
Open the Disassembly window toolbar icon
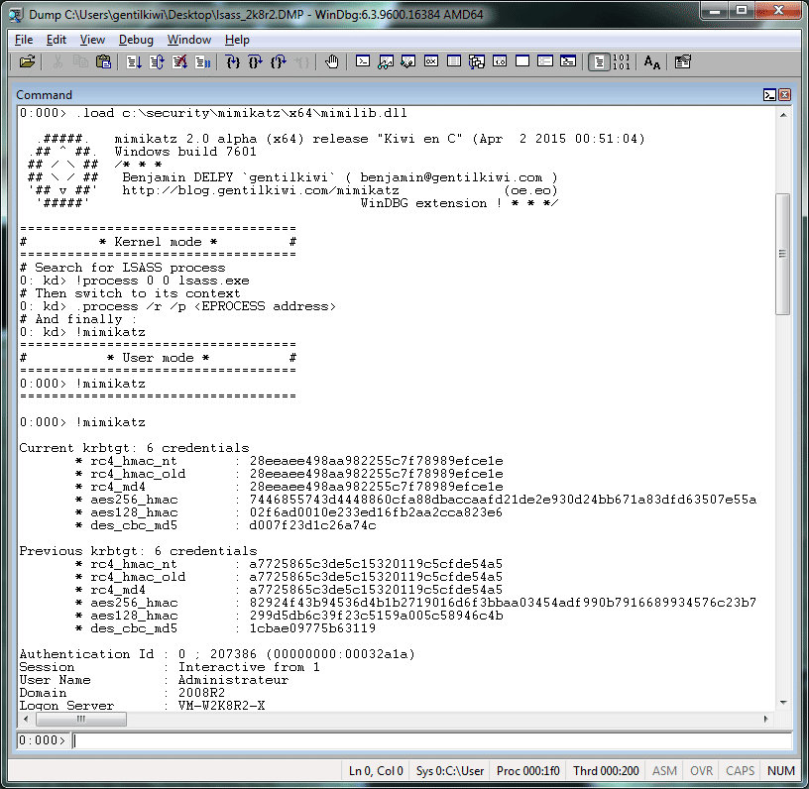[500, 61]
